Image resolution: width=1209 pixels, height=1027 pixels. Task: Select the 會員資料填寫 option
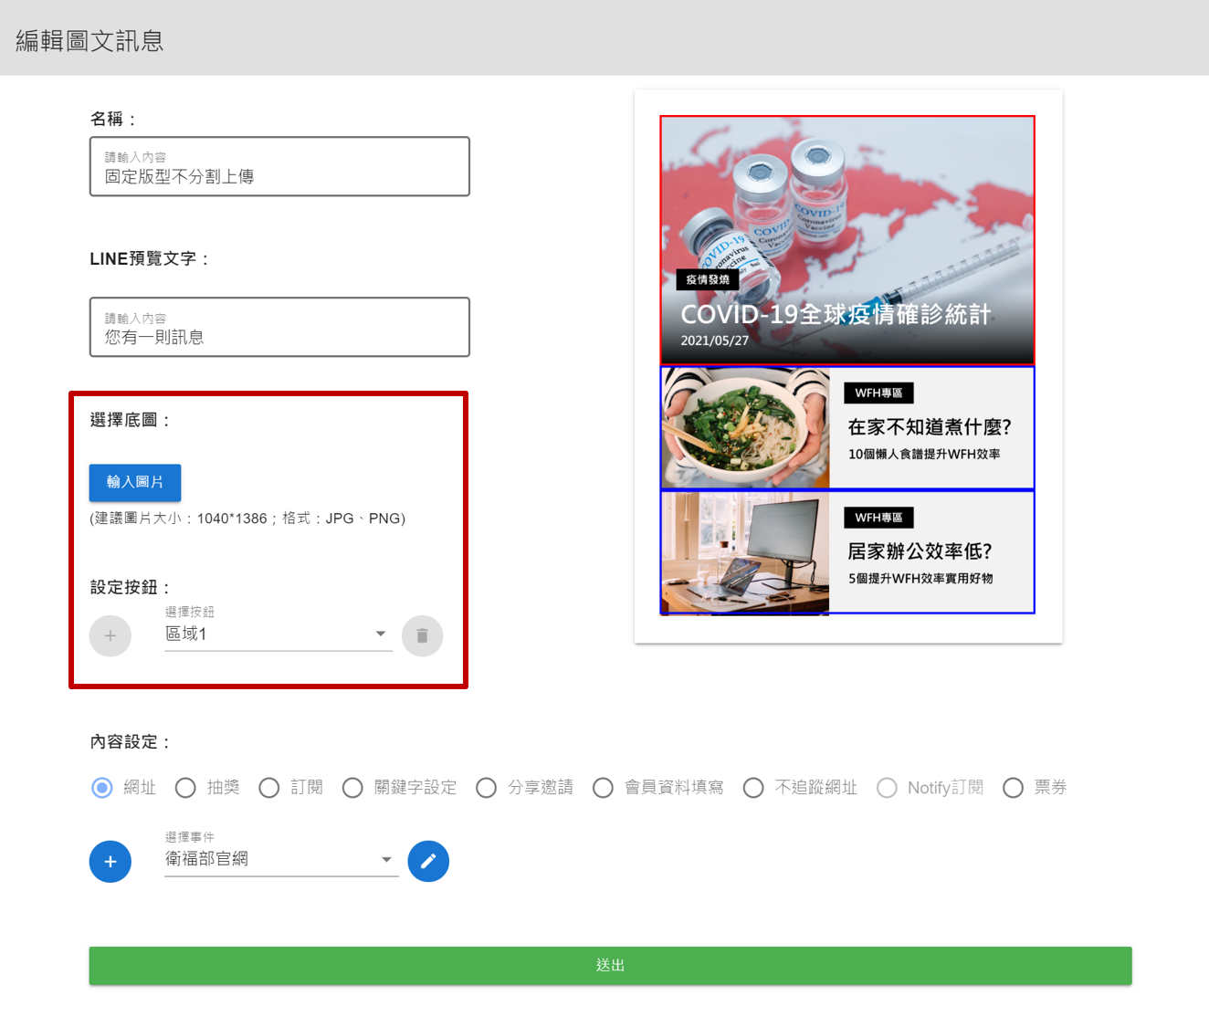603,787
